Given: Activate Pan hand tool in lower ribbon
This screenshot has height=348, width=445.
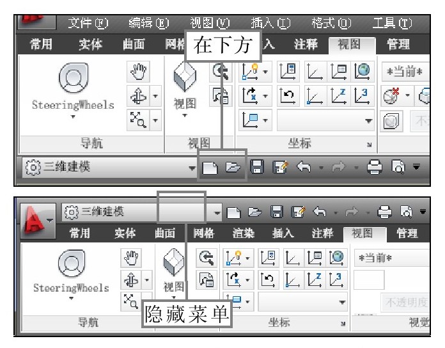Looking at the screenshot, I should tap(131, 258).
